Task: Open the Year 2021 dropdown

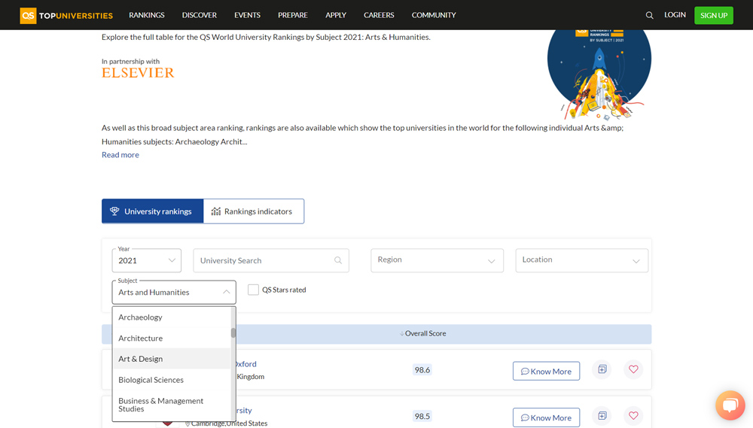Action: click(x=147, y=260)
